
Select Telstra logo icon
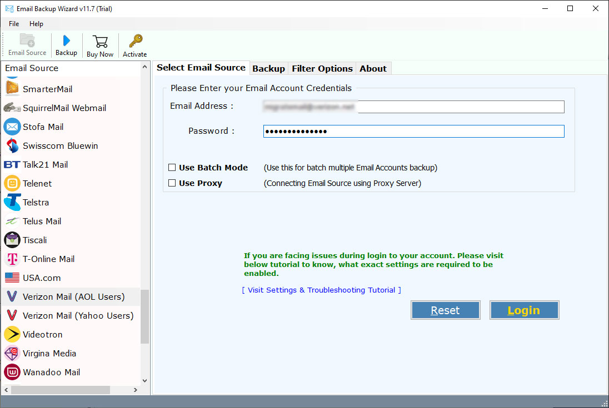(x=12, y=202)
